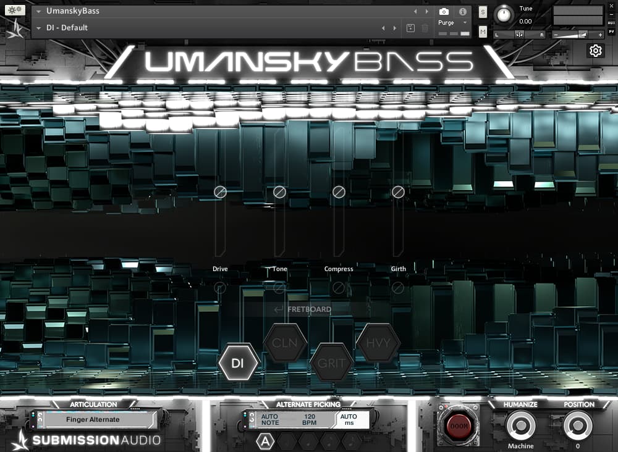Click the save snapshot floppy icon
This screenshot has width=618, height=452.
[x=410, y=28]
